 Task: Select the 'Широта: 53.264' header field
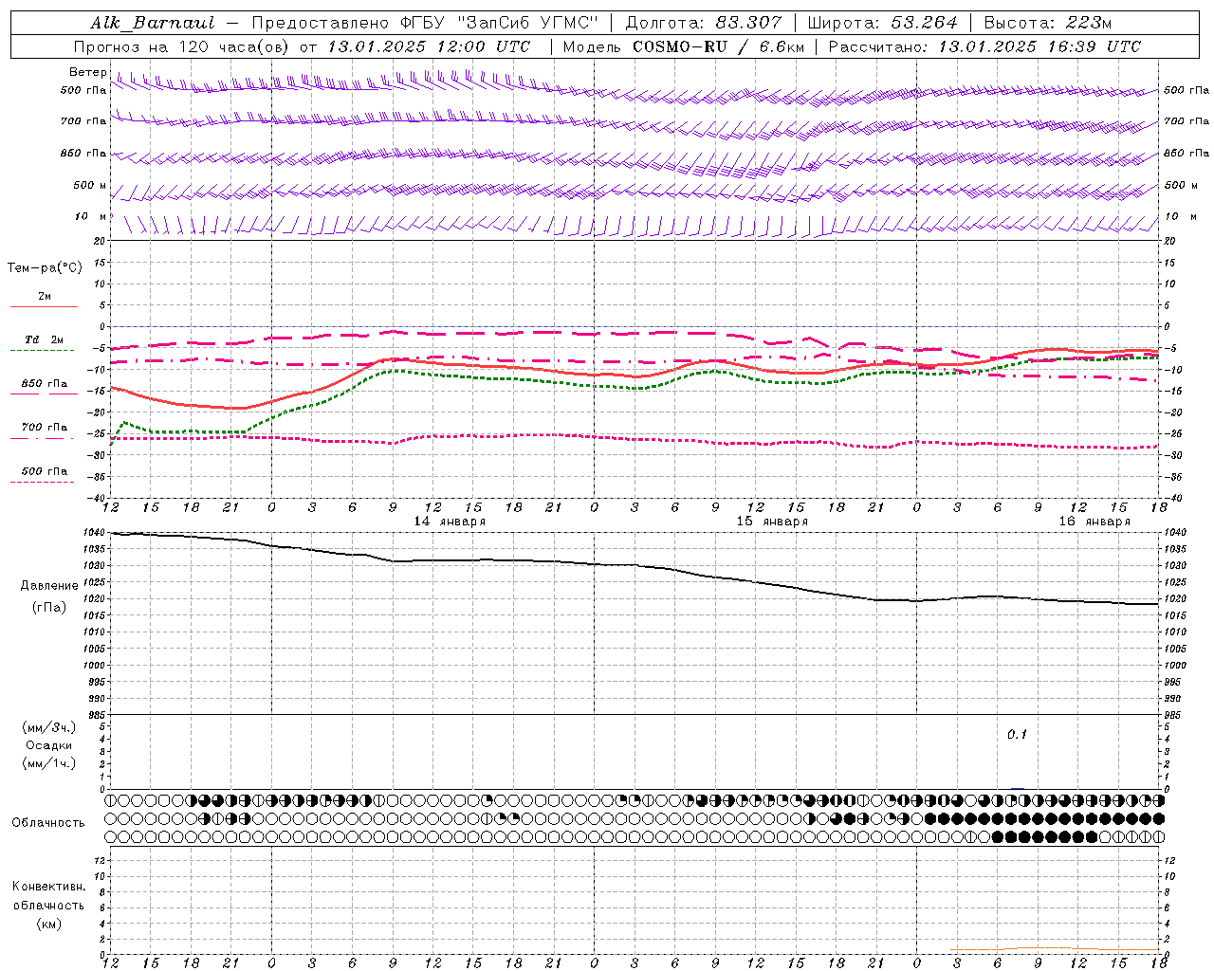882,23
